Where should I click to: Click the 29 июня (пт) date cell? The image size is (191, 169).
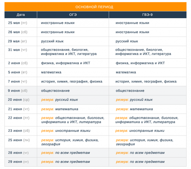point(18,162)
